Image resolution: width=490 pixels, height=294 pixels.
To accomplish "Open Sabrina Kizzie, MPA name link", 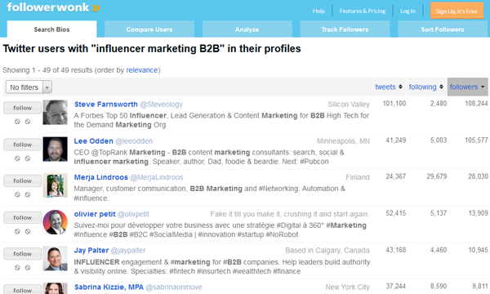I will tap(109, 287).
